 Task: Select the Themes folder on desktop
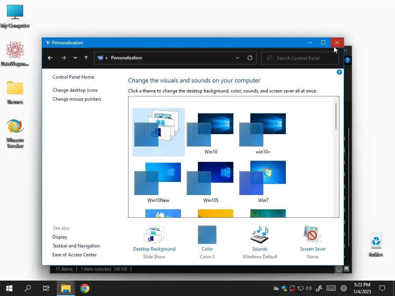tap(15, 92)
